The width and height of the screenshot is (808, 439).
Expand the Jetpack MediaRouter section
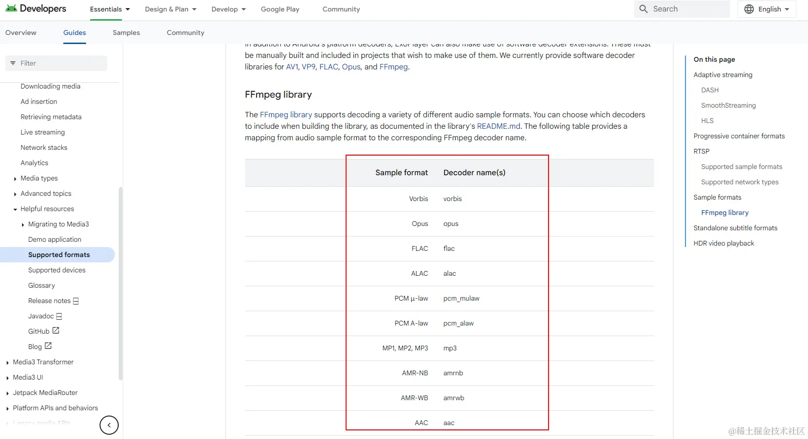[x=8, y=393]
